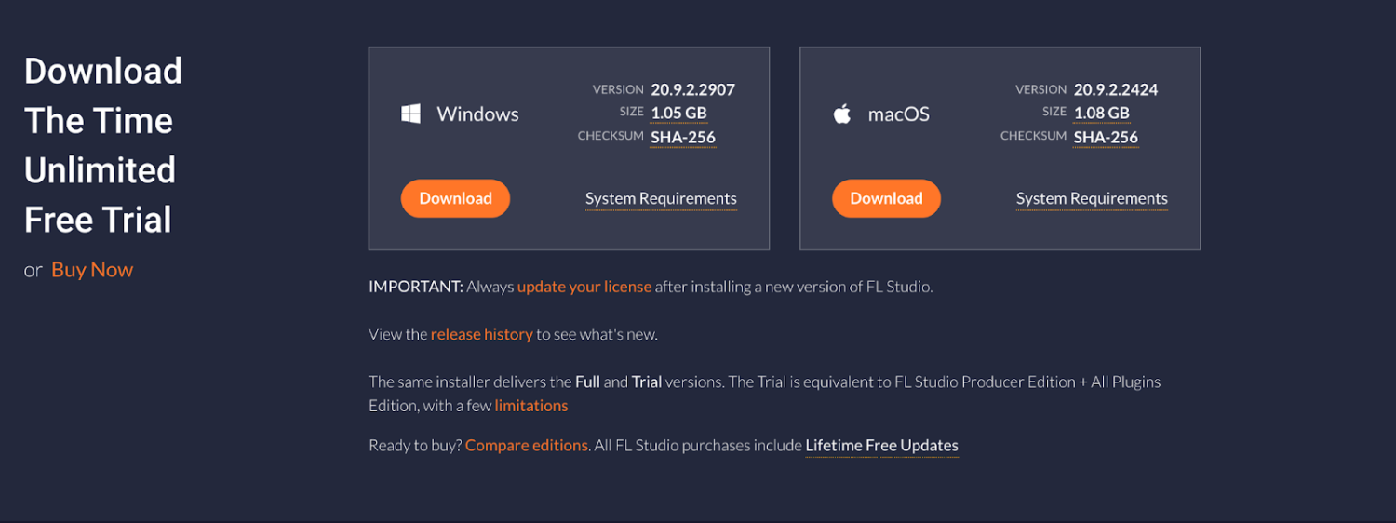Click the Windows SHA-256 checksum
The height and width of the screenshot is (523, 1396).
click(x=683, y=138)
